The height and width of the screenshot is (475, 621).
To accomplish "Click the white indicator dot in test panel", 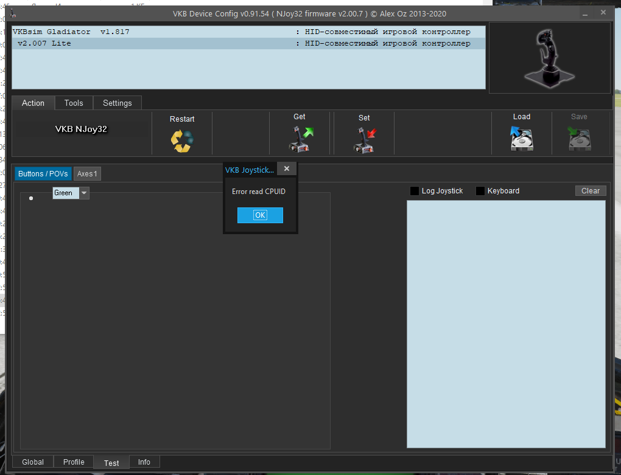I will pyautogui.click(x=31, y=198).
